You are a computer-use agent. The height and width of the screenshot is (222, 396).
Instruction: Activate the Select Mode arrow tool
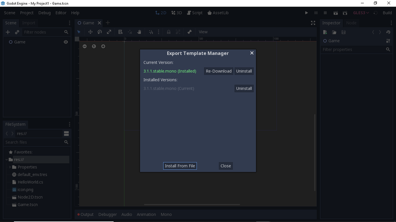click(79, 32)
